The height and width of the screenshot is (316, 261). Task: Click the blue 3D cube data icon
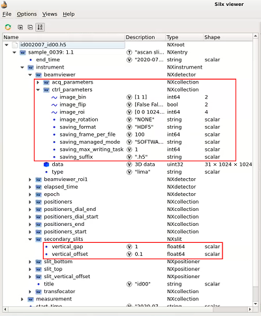tap(46, 165)
